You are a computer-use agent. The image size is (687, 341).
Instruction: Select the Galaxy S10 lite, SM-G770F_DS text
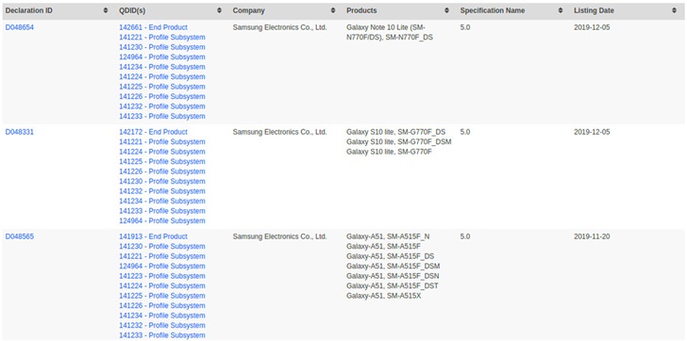395,132
